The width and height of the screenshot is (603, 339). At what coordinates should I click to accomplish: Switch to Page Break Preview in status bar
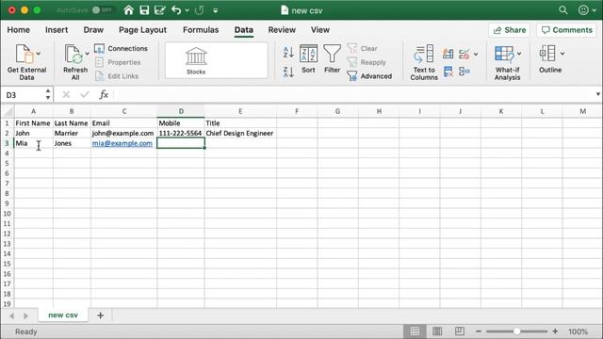click(x=460, y=331)
